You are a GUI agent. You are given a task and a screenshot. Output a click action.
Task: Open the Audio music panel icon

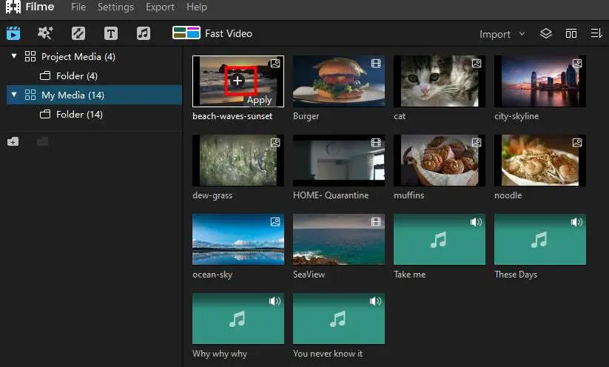[144, 33]
